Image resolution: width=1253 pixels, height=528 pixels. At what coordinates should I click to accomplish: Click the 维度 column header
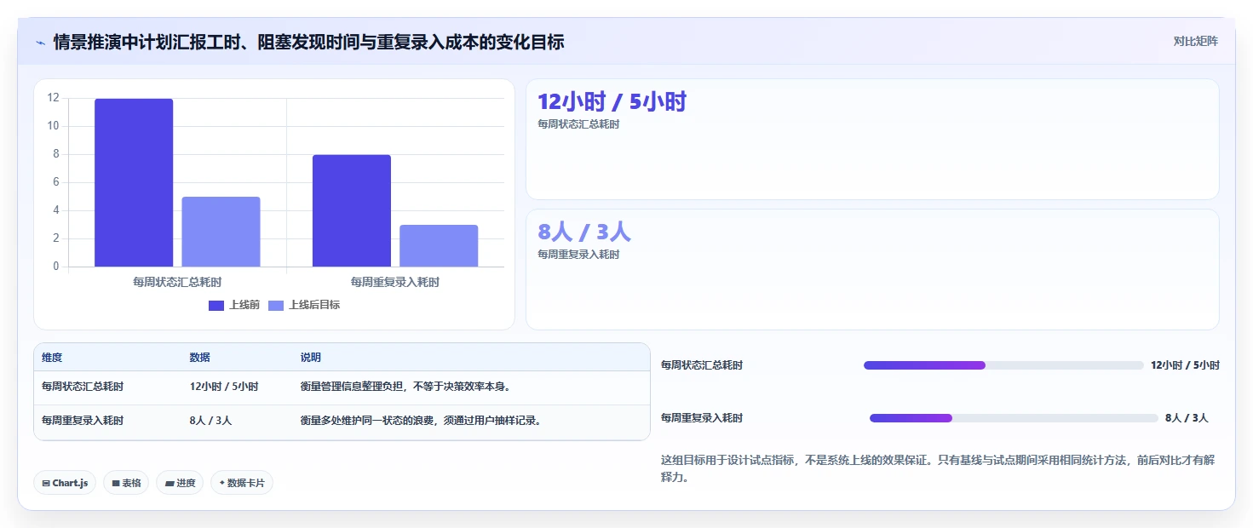click(x=52, y=358)
